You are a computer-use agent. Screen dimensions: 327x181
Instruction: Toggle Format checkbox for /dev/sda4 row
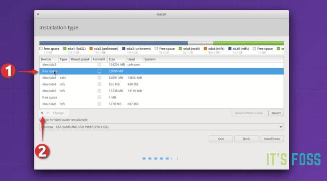(99, 84)
